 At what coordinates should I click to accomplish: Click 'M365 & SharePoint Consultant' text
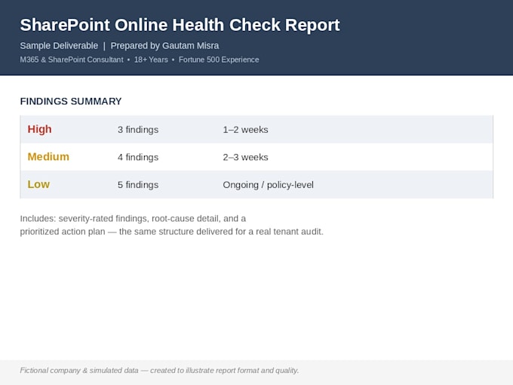coord(72,60)
